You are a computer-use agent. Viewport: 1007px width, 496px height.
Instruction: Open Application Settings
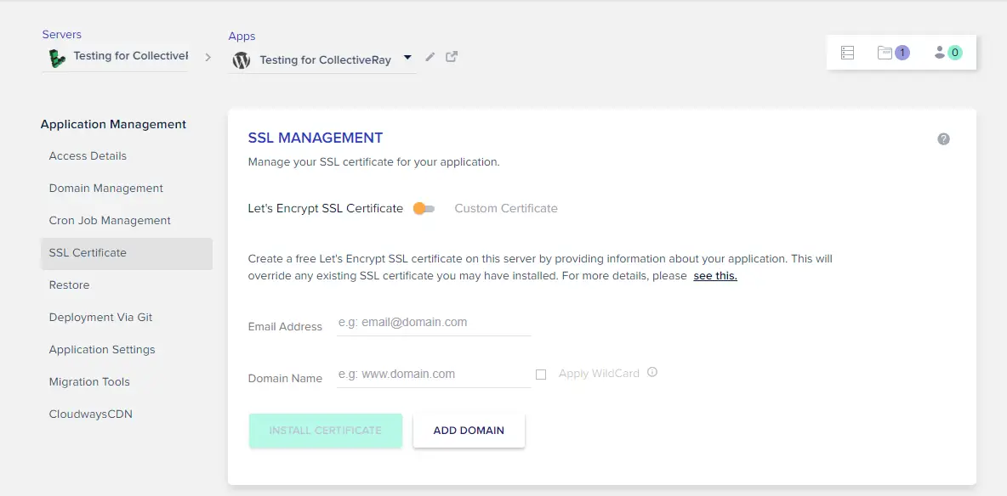[x=102, y=349]
